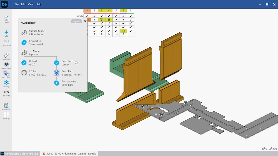Click the second-row check cell under bend 7
Viewport: 278px width, 156px height.
point(130,20)
